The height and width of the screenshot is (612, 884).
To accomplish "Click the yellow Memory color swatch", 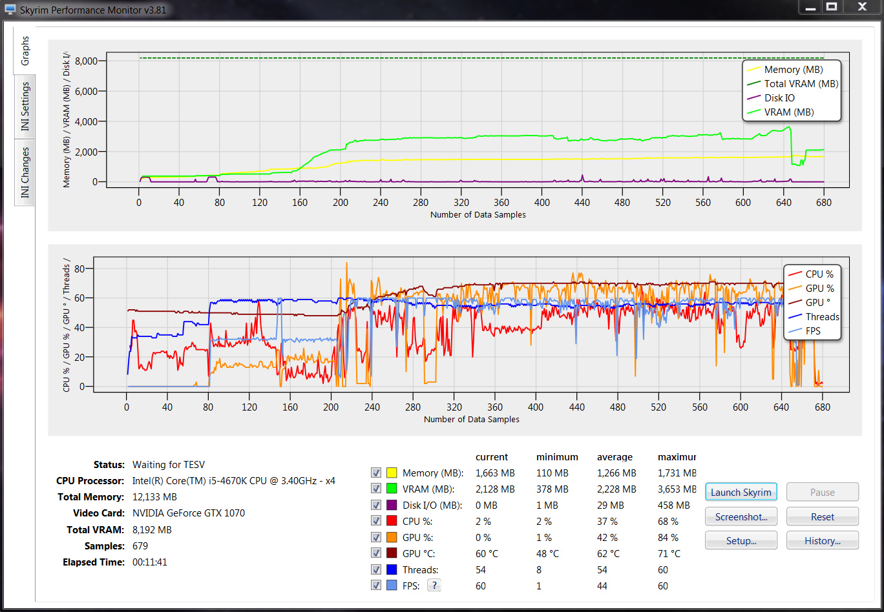I will click(392, 473).
